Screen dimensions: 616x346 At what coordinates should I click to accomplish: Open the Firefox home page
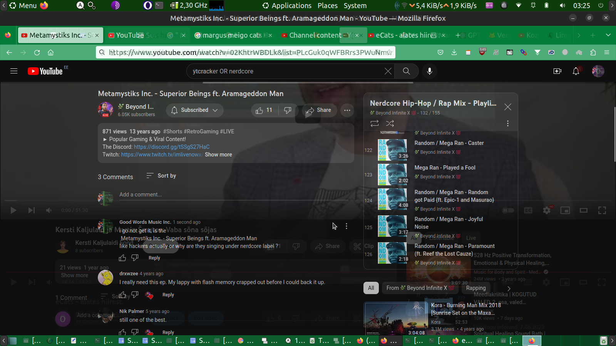click(50, 52)
